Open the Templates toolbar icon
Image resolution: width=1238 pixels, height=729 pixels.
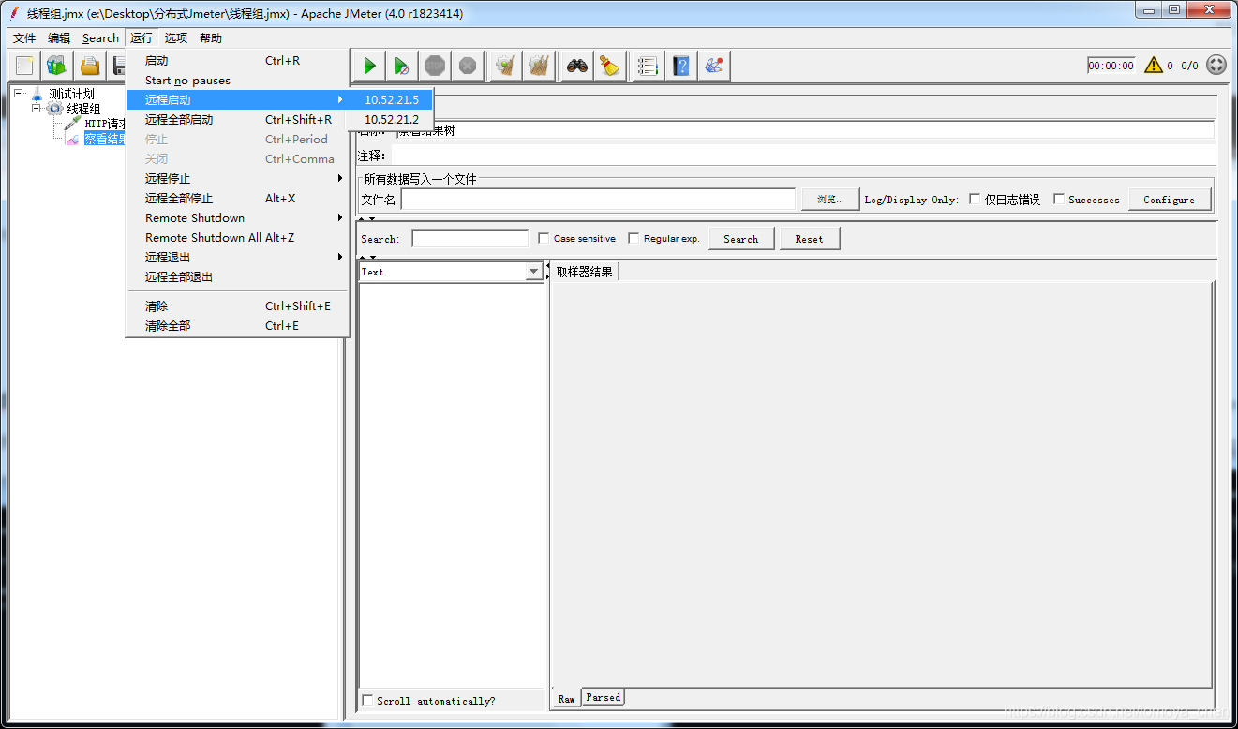click(x=57, y=66)
